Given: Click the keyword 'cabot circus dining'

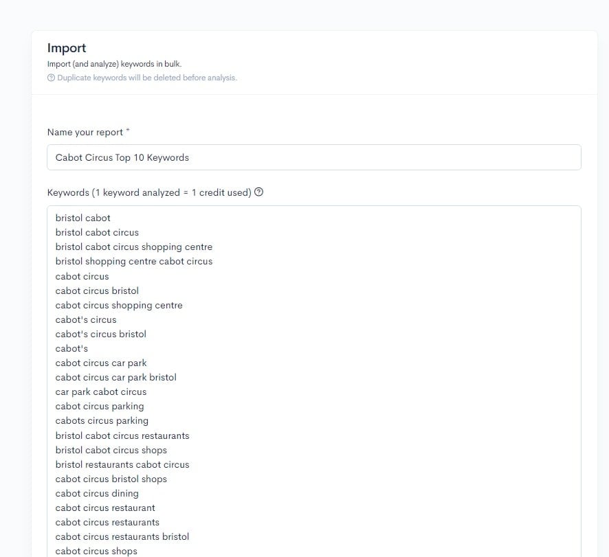Looking at the screenshot, I should click(97, 493).
